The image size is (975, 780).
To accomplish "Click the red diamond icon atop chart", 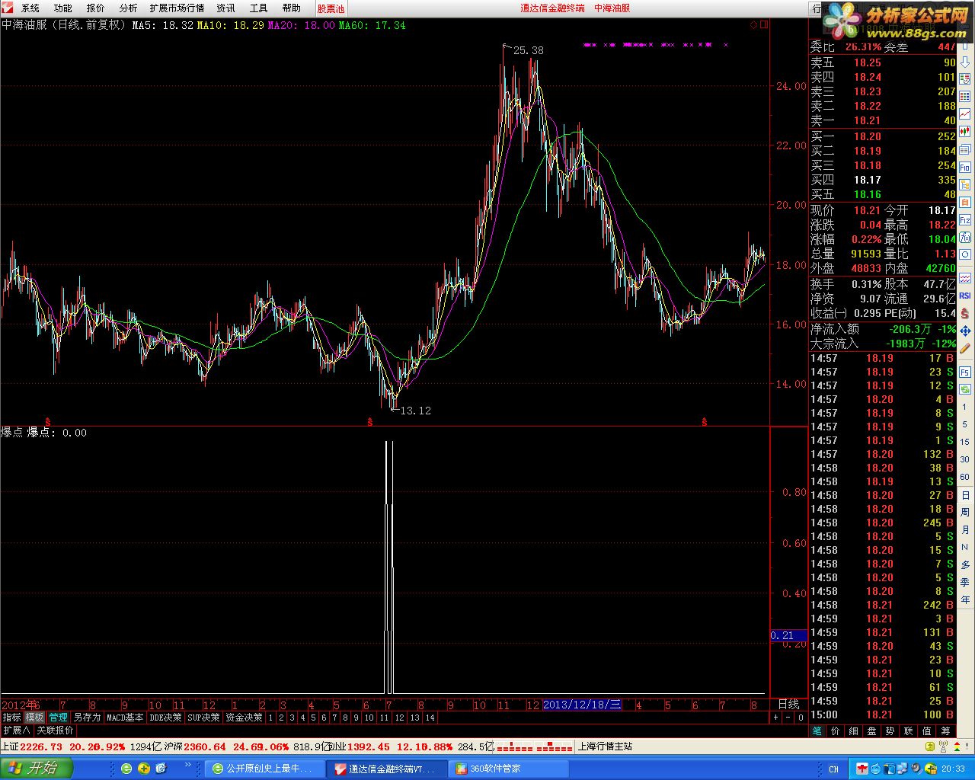I will tap(753, 25).
